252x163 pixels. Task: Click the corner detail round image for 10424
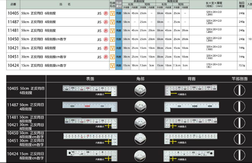point(140,156)
